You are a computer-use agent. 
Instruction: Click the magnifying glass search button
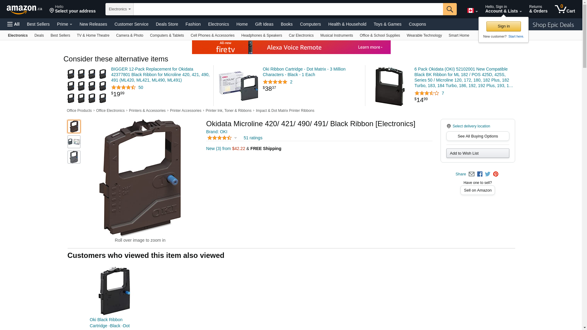(x=450, y=9)
